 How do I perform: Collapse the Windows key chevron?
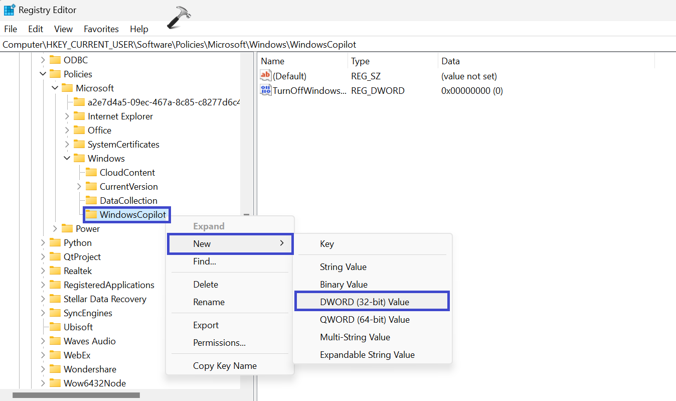point(67,159)
